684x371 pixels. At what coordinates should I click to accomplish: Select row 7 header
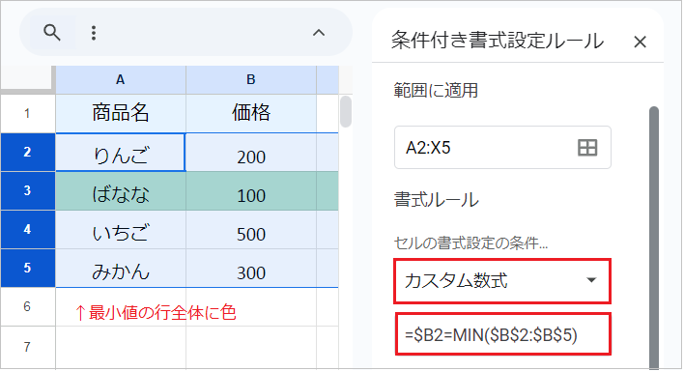[27, 347]
